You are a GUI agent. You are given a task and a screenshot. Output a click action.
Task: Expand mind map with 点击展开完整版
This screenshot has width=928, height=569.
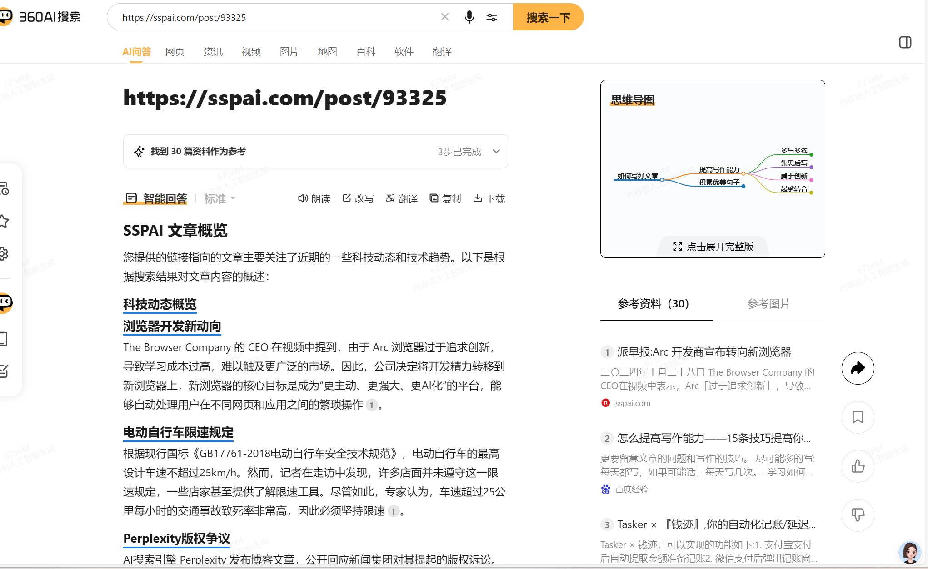pyautogui.click(x=713, y=247)
